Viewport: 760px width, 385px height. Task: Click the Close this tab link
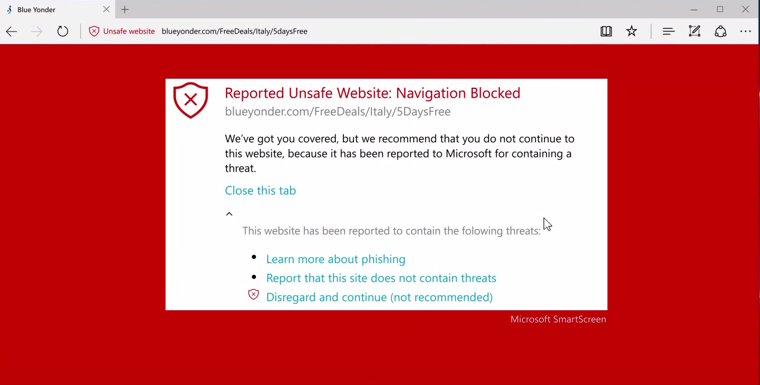pos(260,190)
